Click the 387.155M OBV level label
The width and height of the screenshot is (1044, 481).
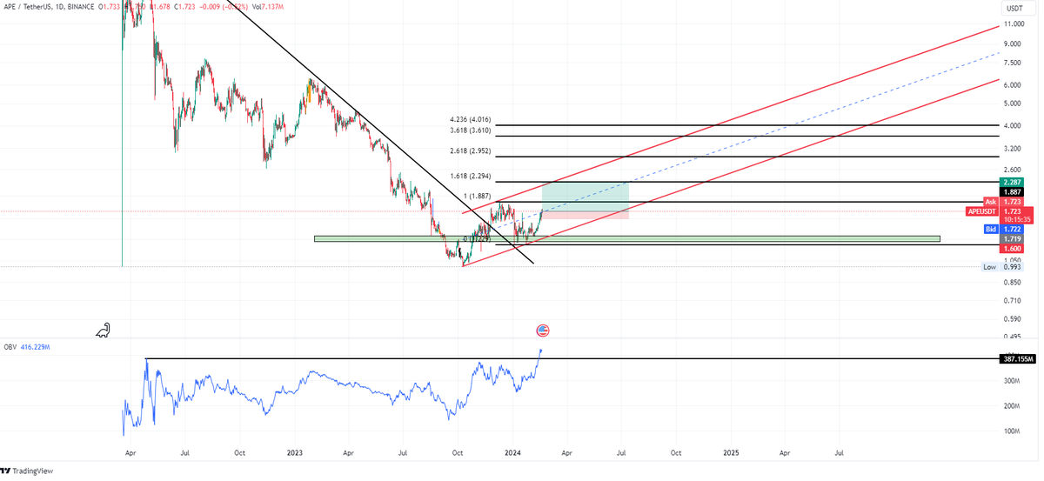click(1017, 358)
